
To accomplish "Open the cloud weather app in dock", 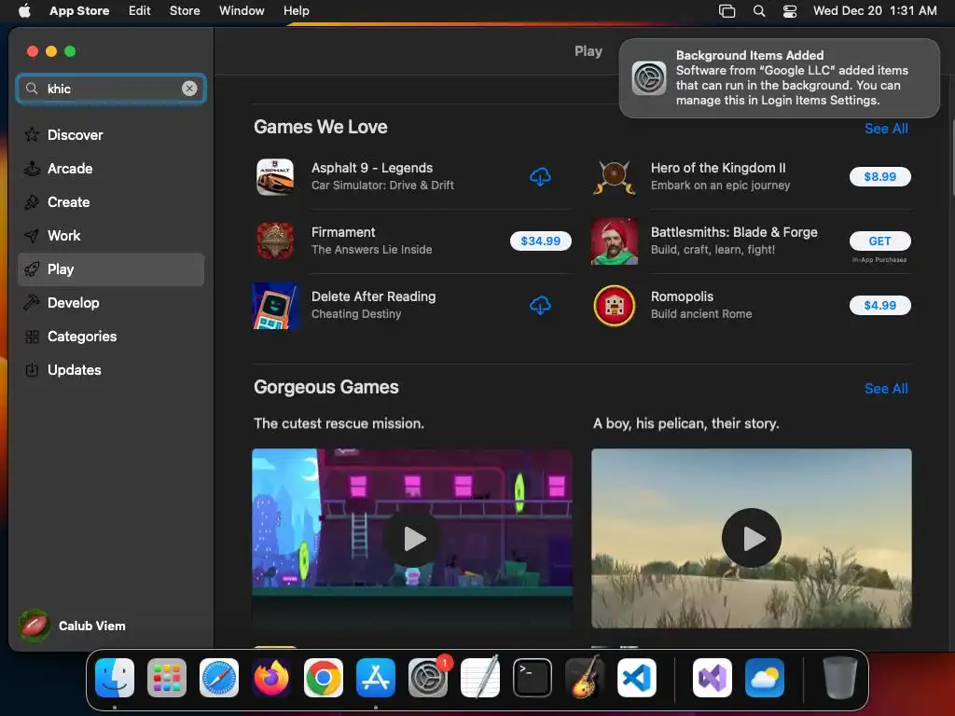I will point(765,678).
